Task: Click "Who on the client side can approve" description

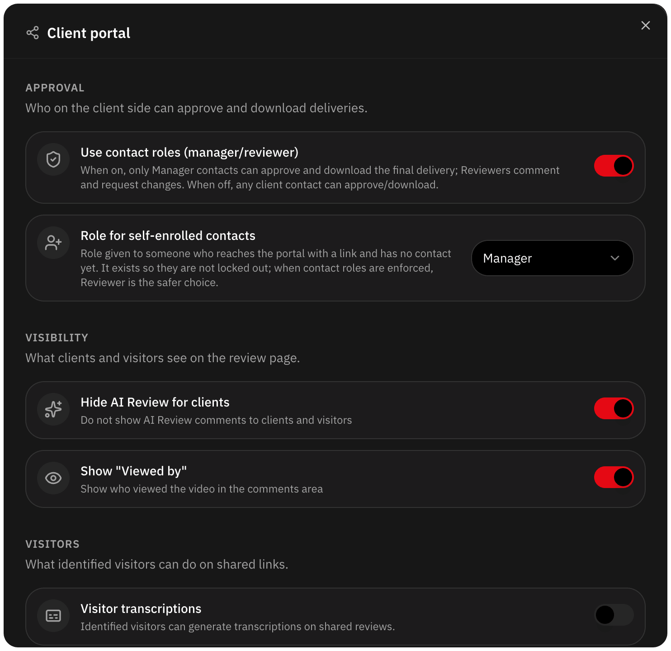Action: point(197,108)
